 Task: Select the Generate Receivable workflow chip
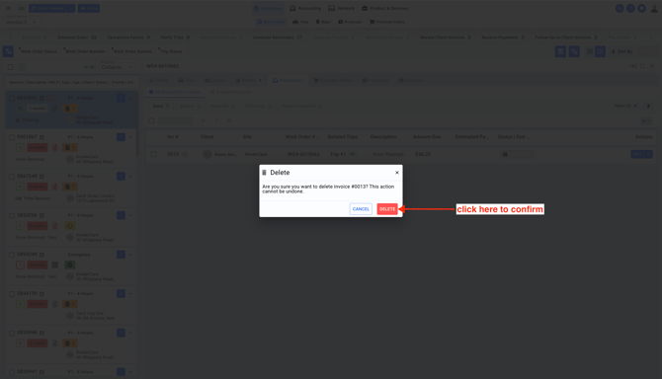click(278, 38)
